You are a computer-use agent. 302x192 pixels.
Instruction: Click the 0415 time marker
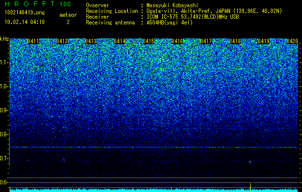(148, 41)
